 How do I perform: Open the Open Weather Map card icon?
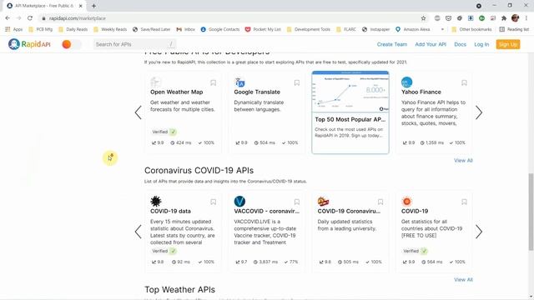click(x=156, y=82)
